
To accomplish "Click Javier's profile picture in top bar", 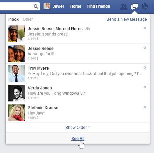I will point(47,6).
